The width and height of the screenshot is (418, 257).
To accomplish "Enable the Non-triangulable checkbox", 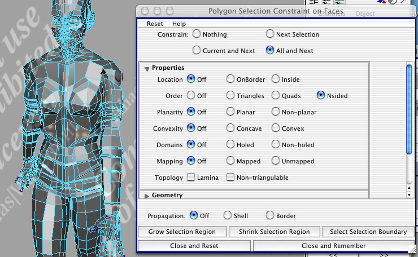I will pos(230,178).
